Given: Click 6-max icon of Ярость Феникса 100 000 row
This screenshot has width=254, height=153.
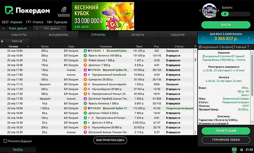Looking at the screenshot, I should point(85,55).
